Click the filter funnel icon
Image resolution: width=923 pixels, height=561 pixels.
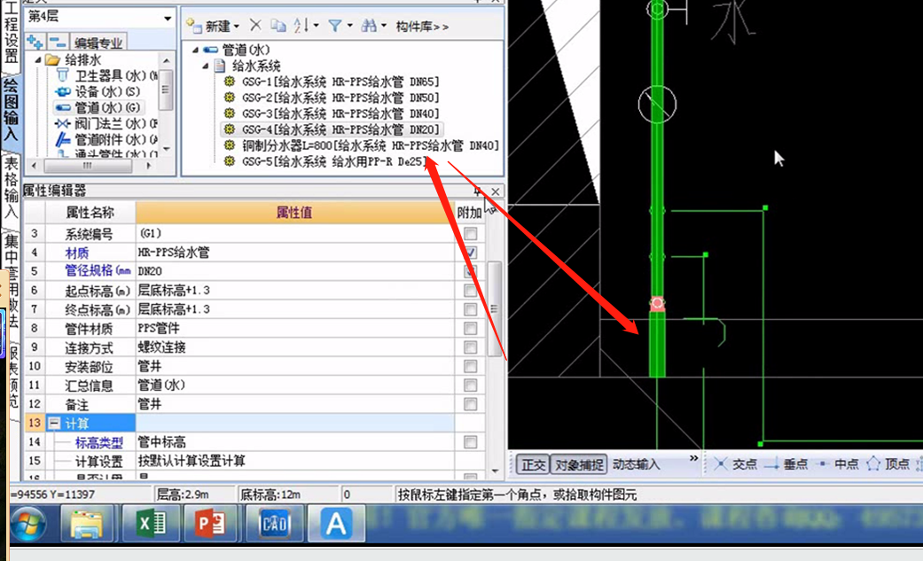(x=335, y=26)
